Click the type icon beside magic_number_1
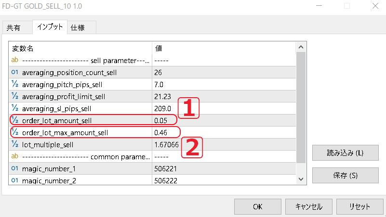The width and height of the screenshot is (386, 217). (14, 168)
